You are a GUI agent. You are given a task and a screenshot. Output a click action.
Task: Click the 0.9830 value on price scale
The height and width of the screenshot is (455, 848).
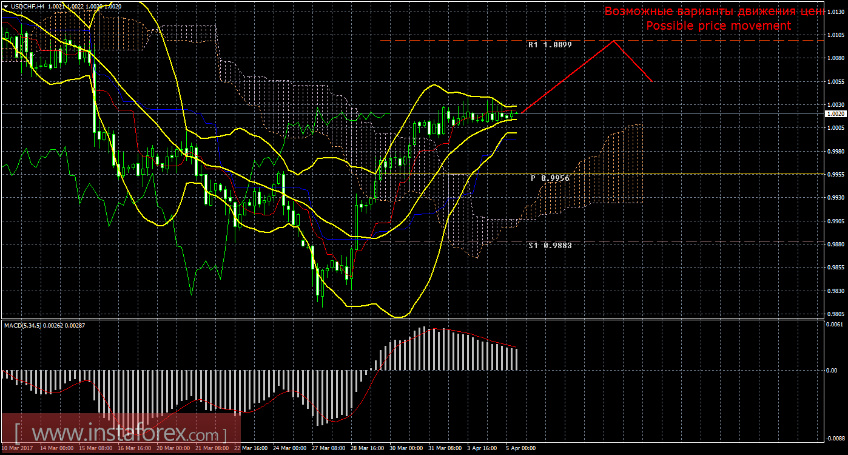point(835,291)
